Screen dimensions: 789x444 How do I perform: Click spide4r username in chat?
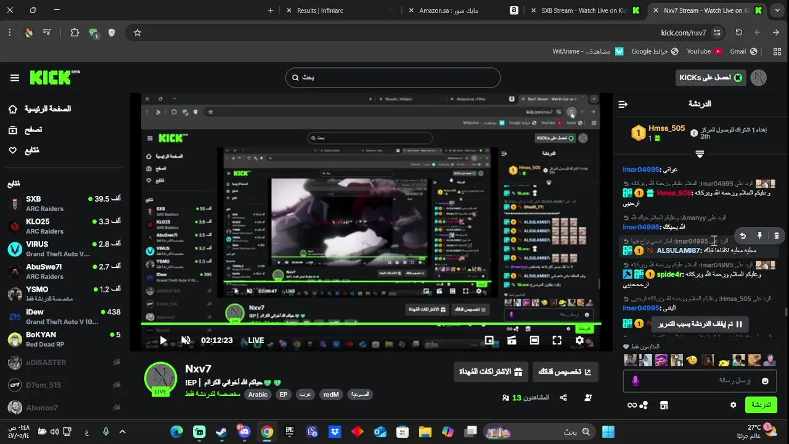tap(670, 274)
